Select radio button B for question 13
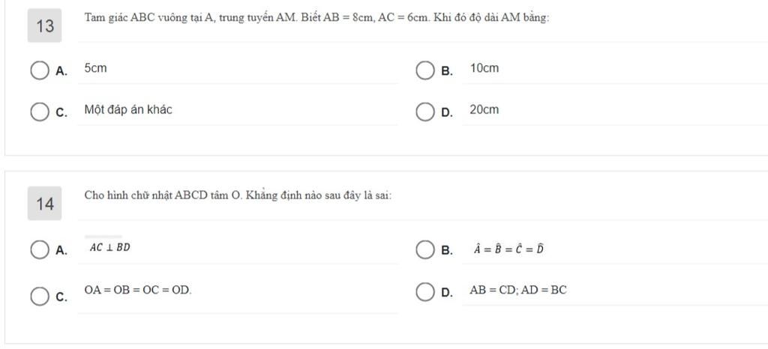 point(424,70)
